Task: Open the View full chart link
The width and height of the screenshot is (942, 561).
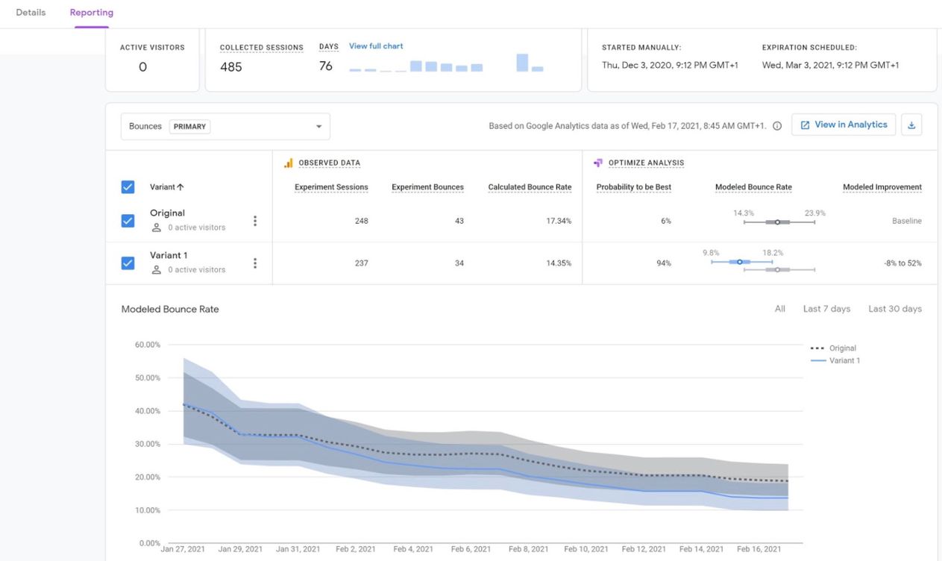Action: 376,46
